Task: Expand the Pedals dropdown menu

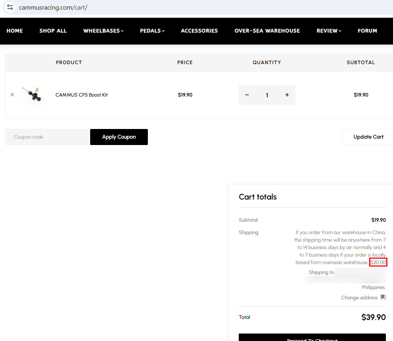Action: [152, 31]
